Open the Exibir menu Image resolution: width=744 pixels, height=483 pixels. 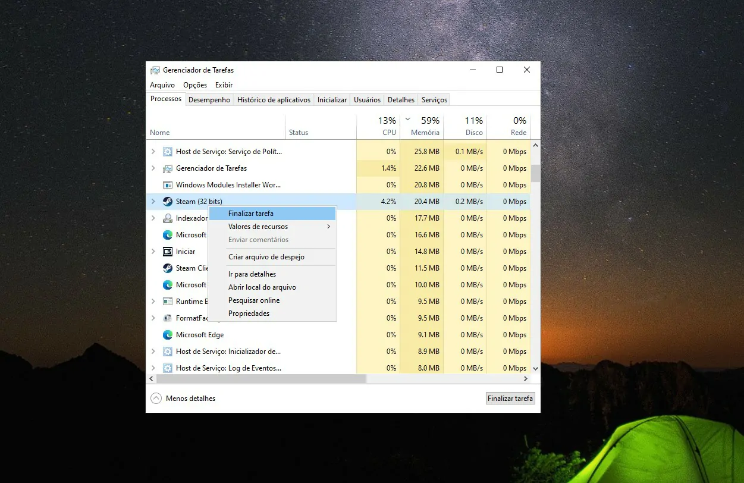tap(224, 85)
